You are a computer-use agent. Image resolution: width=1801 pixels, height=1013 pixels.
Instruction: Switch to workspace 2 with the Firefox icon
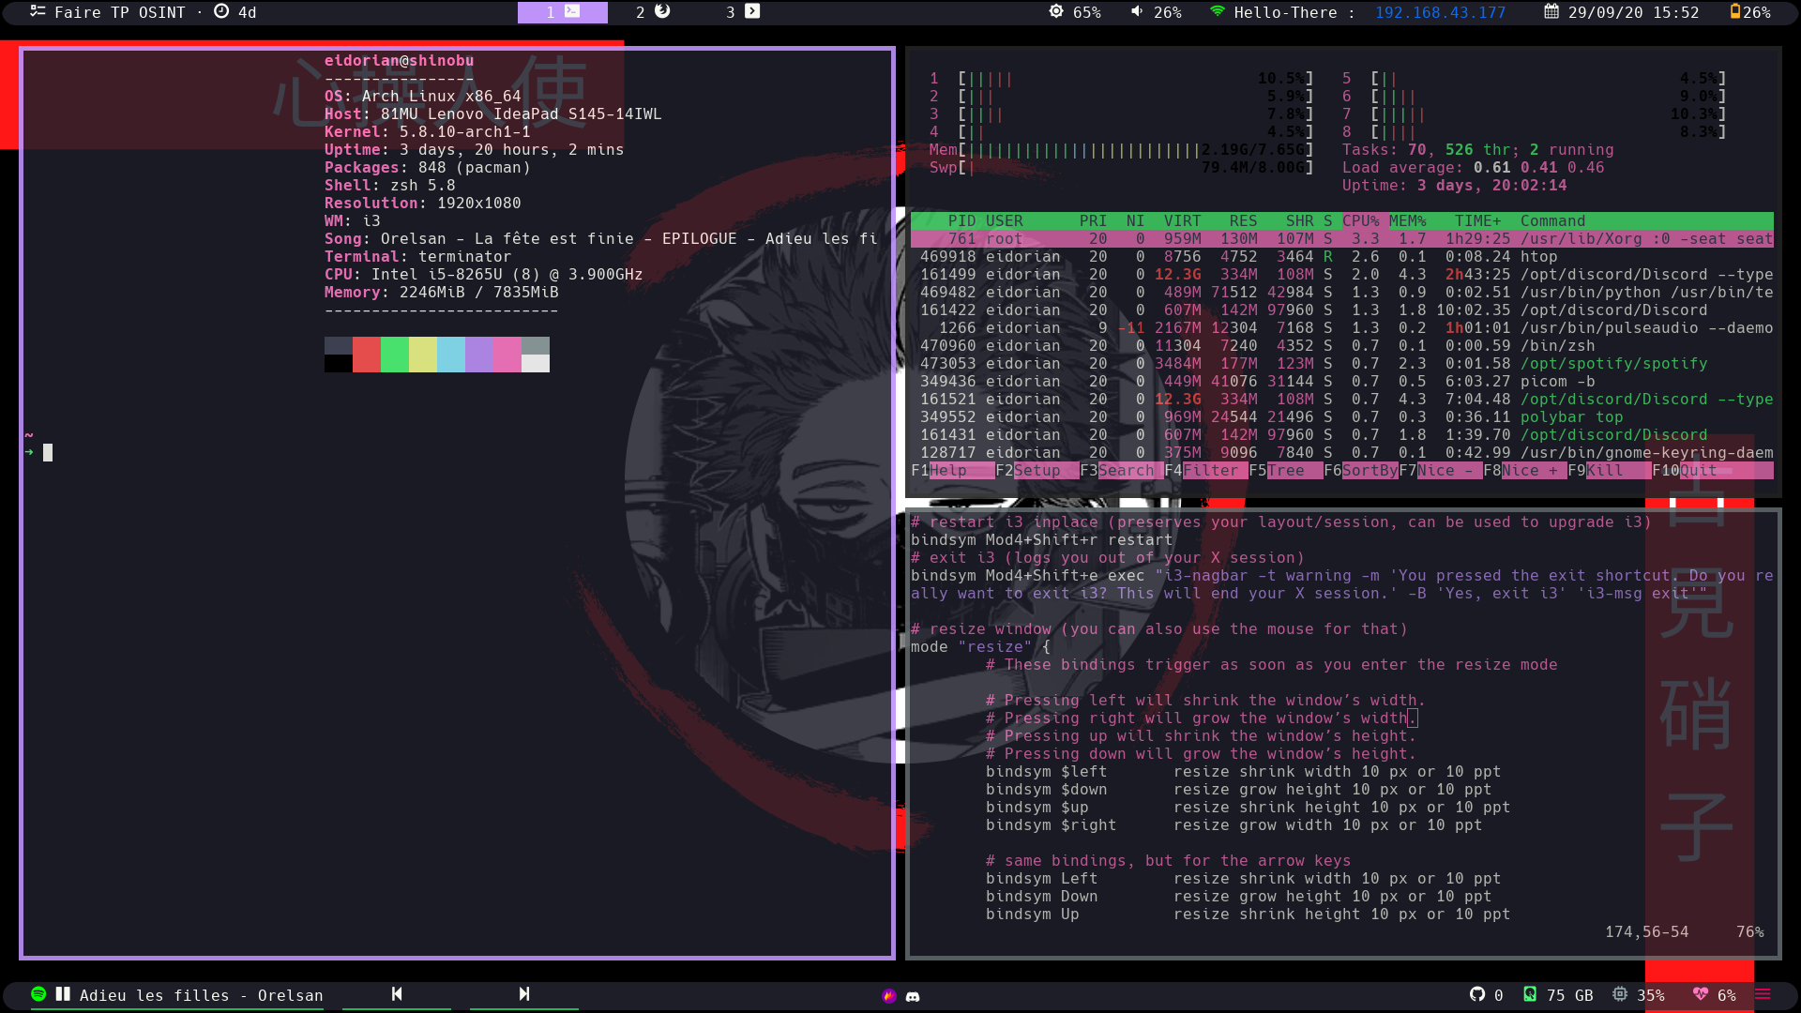[x=653, y=12]
